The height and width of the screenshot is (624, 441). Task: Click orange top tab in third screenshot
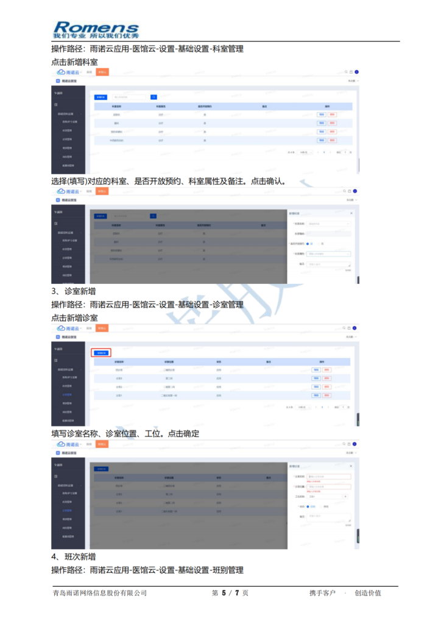(102, 328)
